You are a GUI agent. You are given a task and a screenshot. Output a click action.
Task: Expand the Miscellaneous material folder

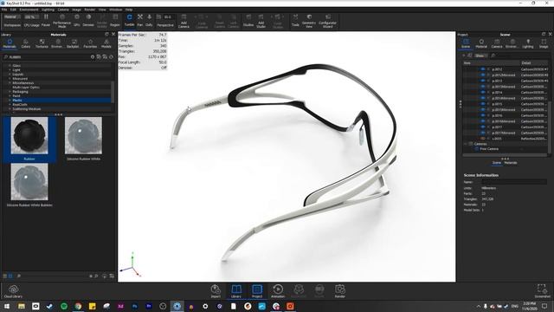[10, 83]
